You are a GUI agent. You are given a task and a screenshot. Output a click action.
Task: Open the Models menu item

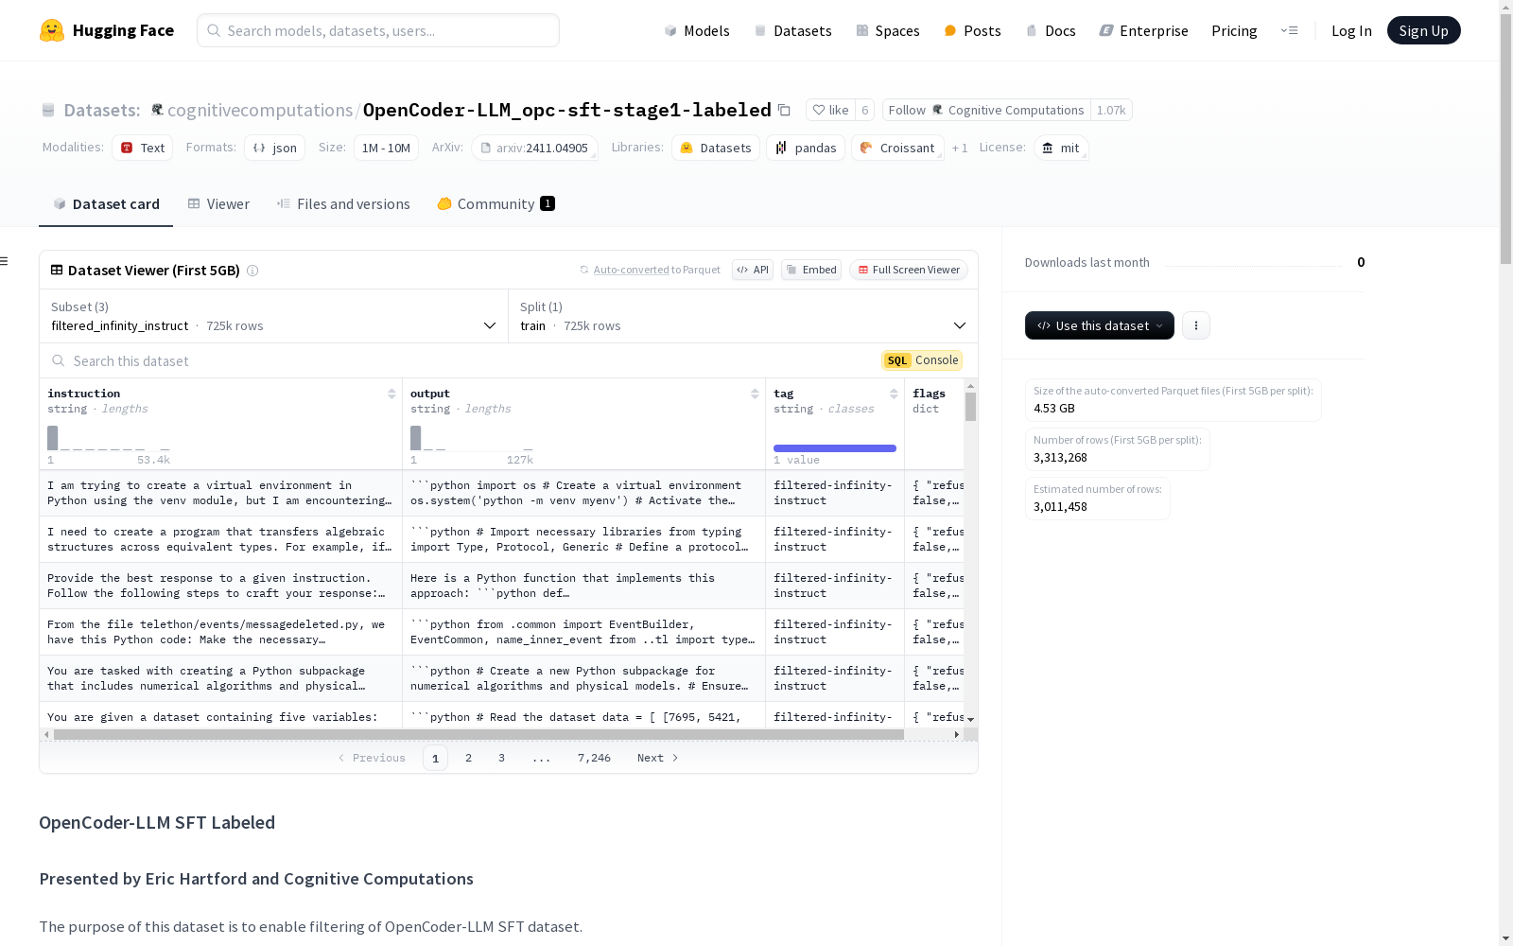point(697,30)
